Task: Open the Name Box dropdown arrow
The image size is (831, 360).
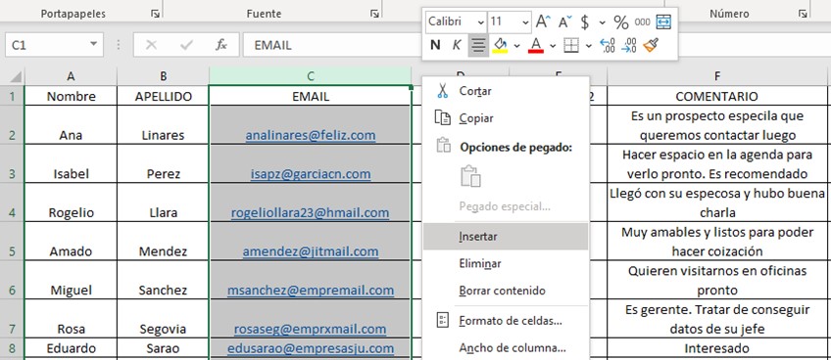Action: (94, 44)
